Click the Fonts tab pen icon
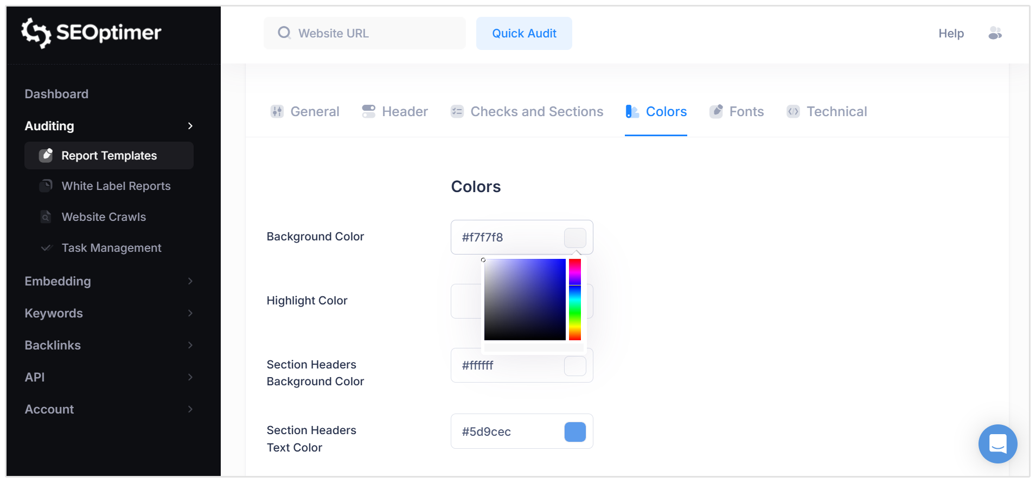 (716, 111)
